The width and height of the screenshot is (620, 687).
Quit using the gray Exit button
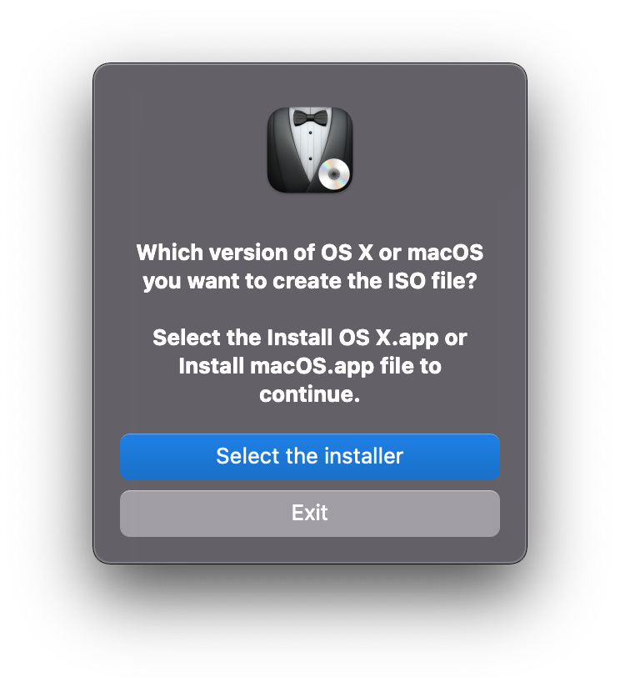coord(310,513)
